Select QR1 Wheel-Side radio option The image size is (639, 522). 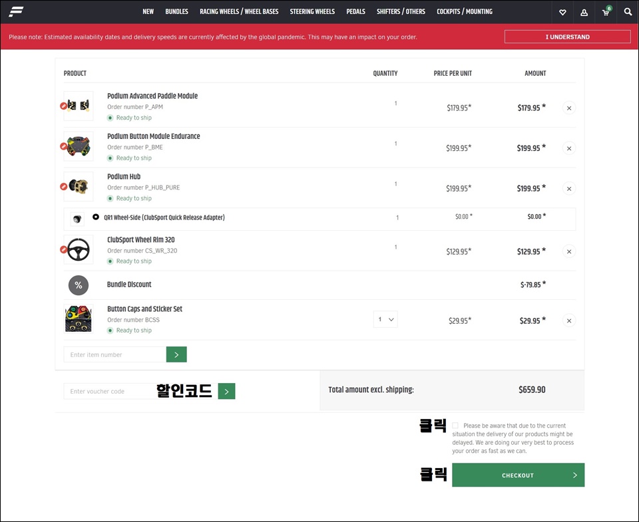pos(95,217)
